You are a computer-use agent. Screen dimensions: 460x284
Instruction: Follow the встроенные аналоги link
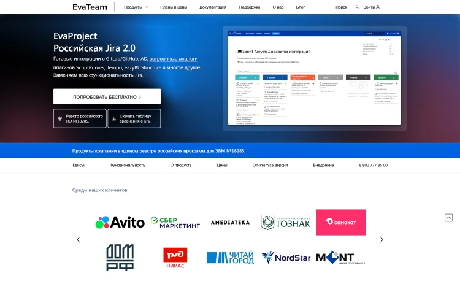[x=174, y=59]
